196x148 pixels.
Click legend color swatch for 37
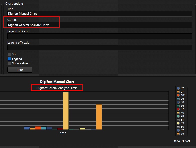178,109
